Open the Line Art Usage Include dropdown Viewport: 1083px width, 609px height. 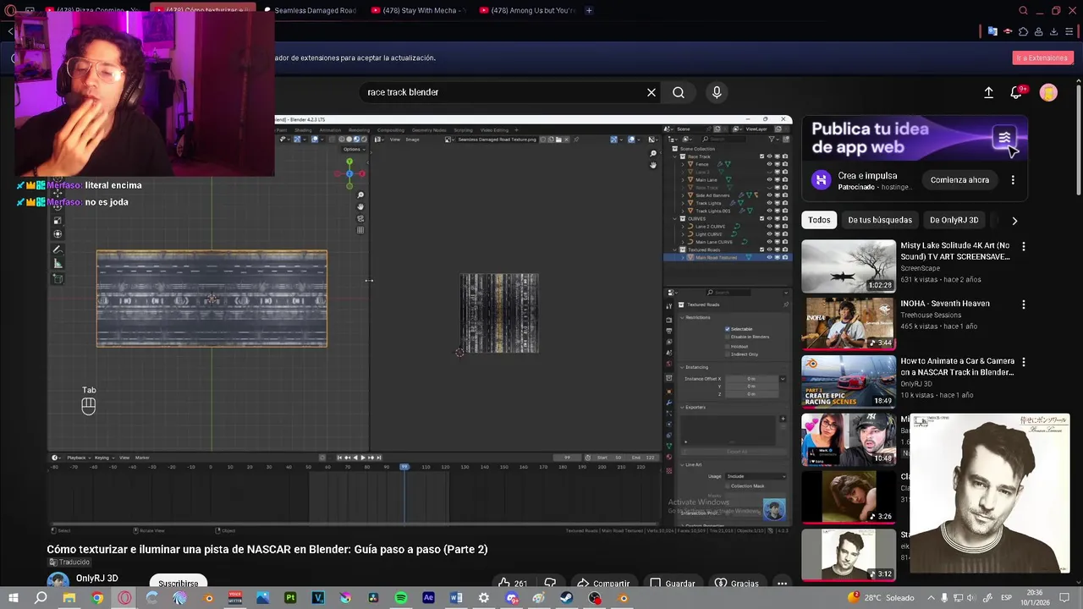[x=756, y=476]
